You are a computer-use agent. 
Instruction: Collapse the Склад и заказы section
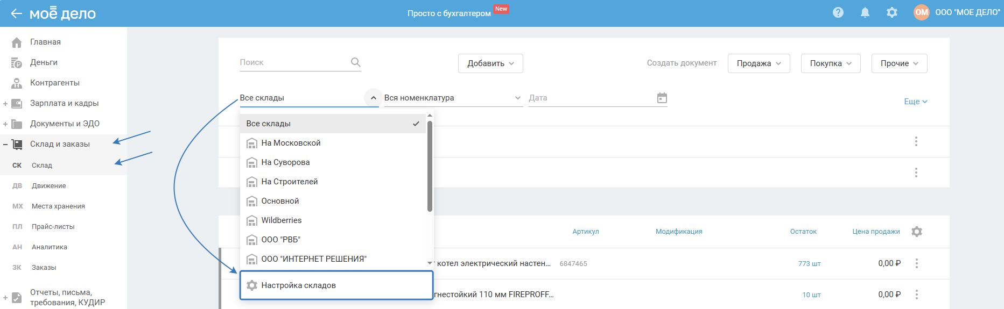(x=5, y=144)
